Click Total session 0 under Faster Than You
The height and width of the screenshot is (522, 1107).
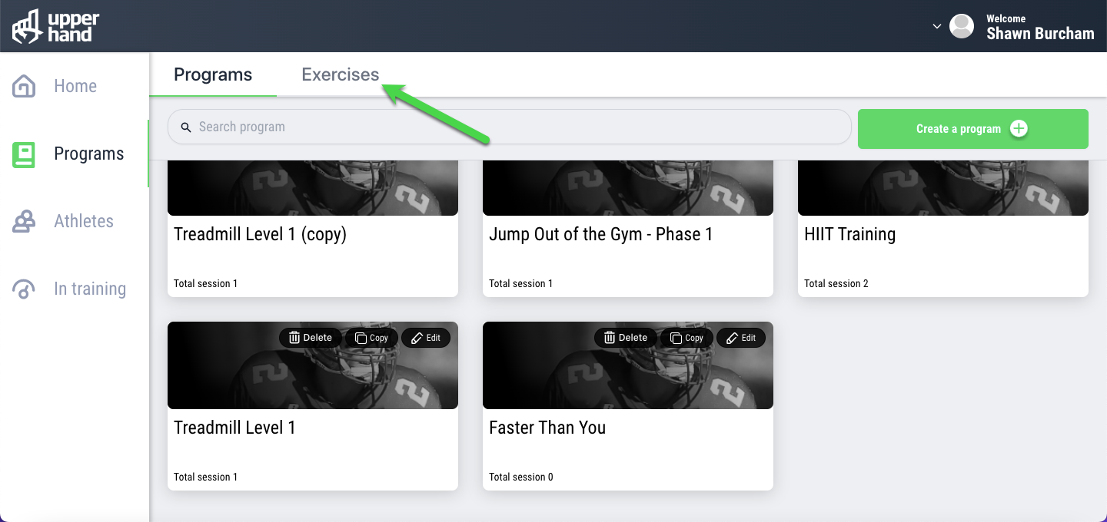pos(521,477)
